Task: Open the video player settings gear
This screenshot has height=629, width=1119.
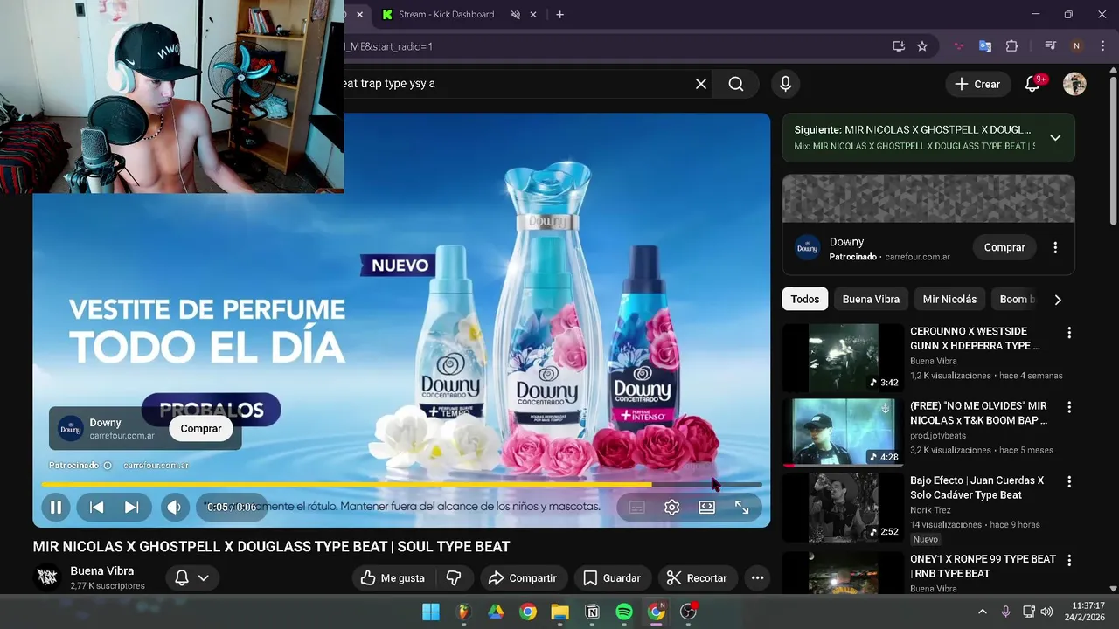Action: (671, 507)
